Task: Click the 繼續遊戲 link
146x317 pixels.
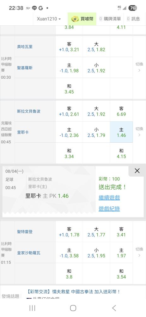Action: 109,197
